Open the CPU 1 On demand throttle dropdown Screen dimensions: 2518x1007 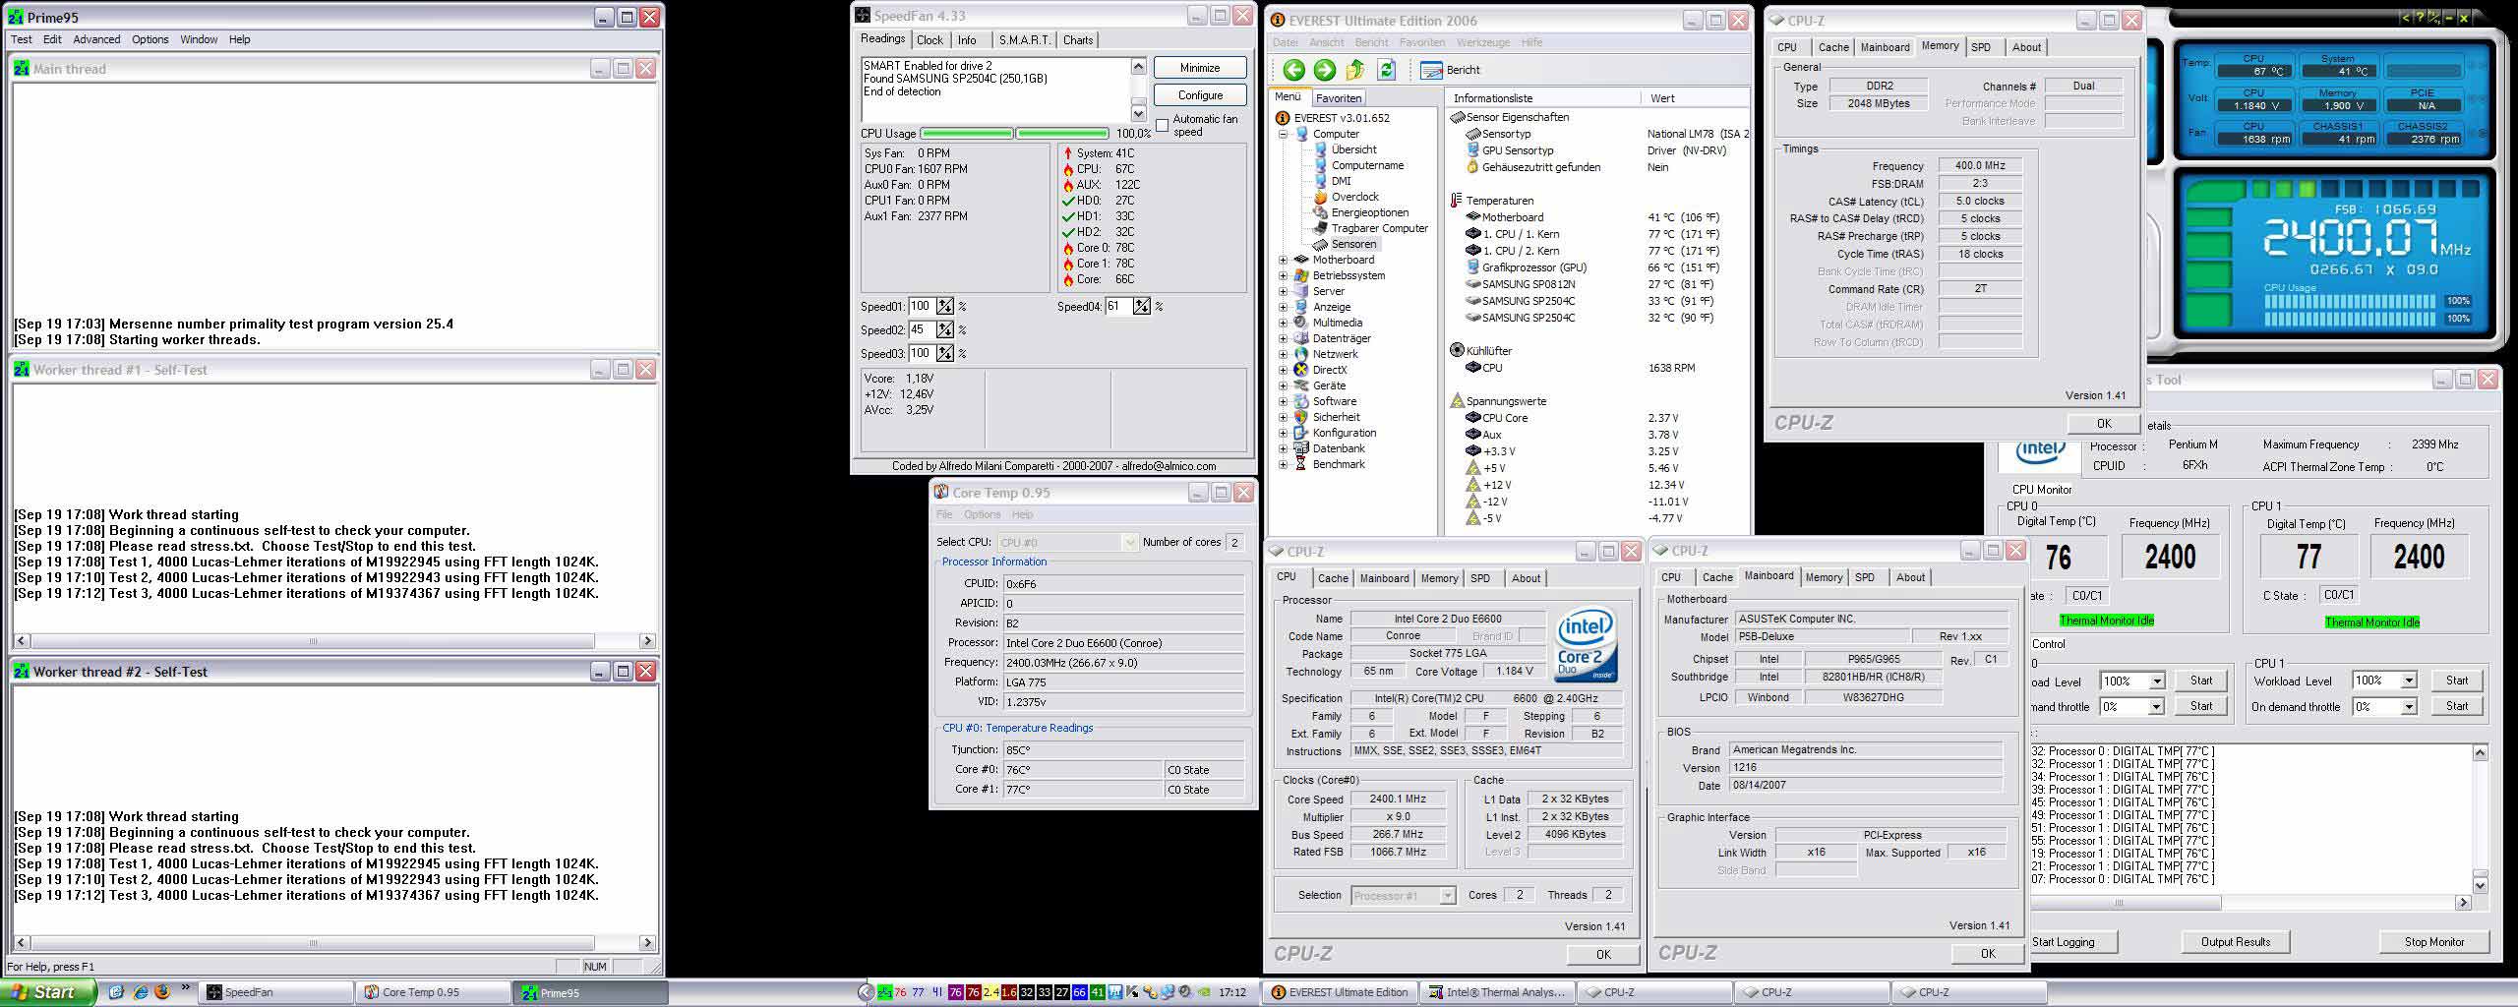2408,706
